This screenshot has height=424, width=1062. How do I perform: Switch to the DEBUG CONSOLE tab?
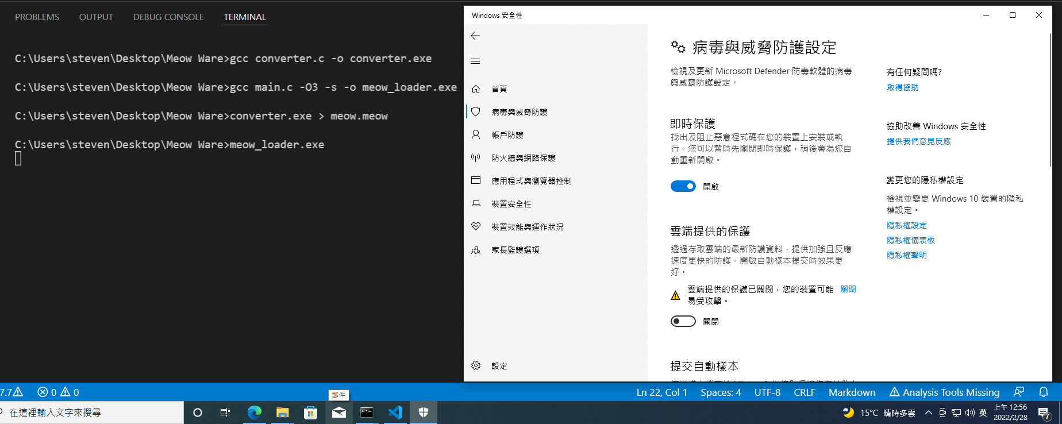tap(168, 17)
